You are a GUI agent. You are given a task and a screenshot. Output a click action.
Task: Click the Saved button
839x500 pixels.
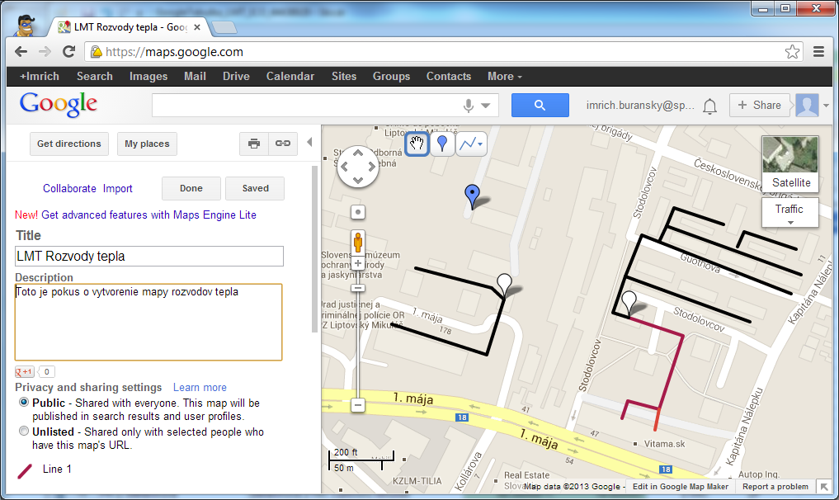click(x=255, y=188)
